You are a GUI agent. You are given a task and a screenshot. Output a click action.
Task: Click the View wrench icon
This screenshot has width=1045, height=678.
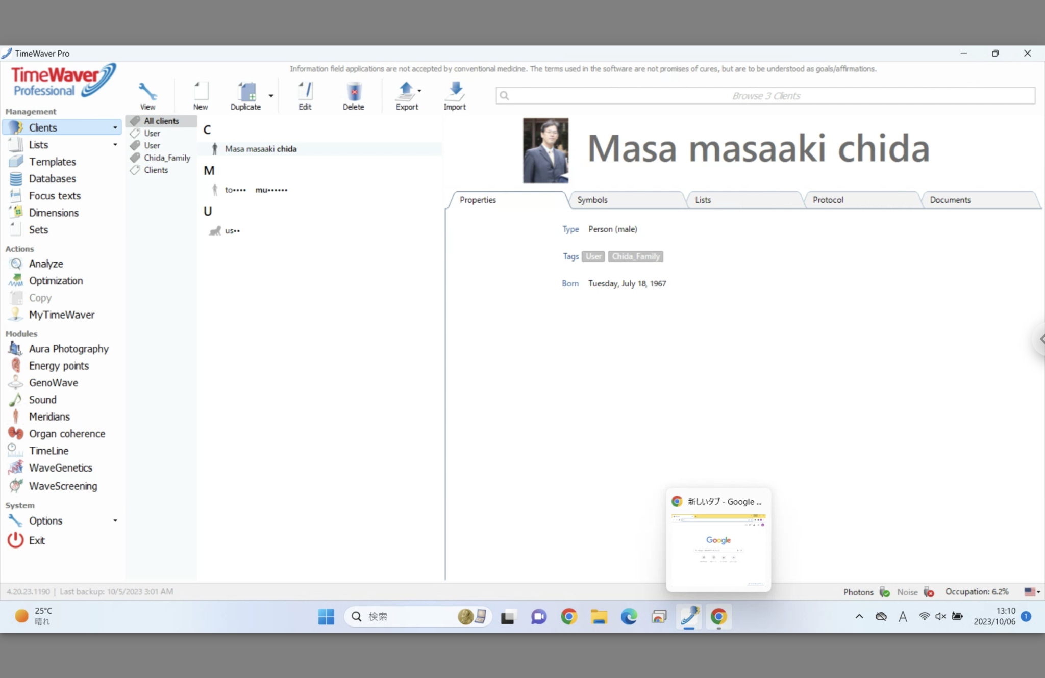click(x=147, y=91)
